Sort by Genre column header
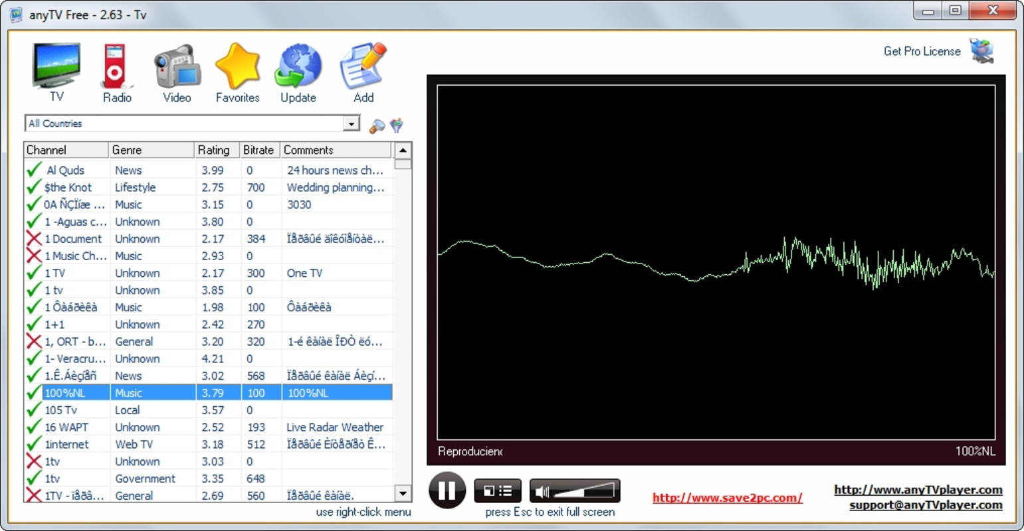The image size is (1024, 531). point(152,150)
